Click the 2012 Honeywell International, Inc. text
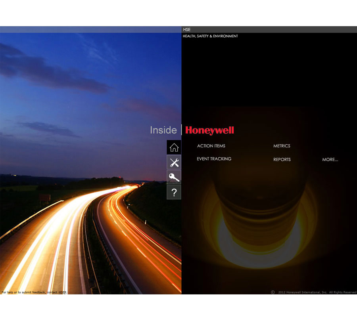The height and width of the screenshot is (317, 357). [x=303, y=292]
